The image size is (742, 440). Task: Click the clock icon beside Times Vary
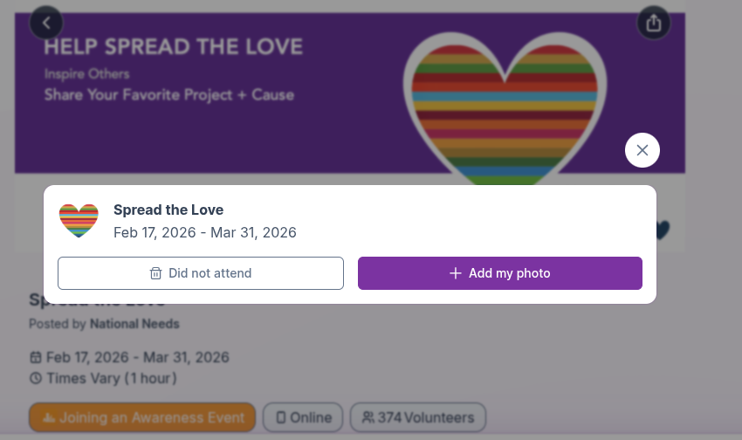tap(36, 379)
